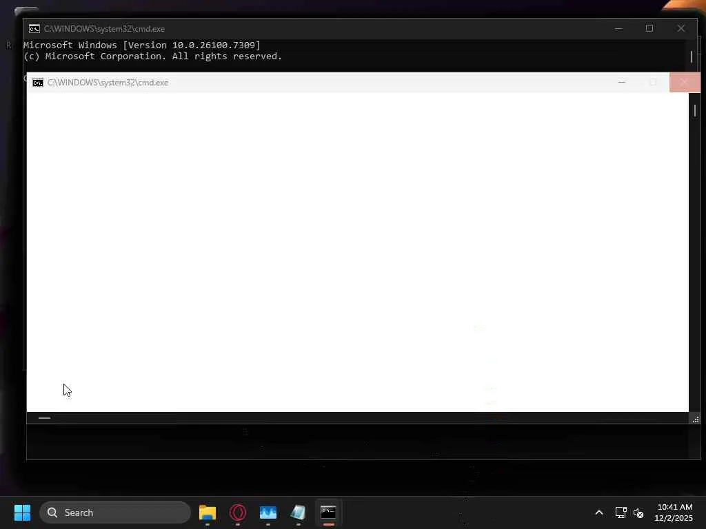706x529 pixels.
Task: Maximize the back dark cmd.exe window
Action: (649, 28)
